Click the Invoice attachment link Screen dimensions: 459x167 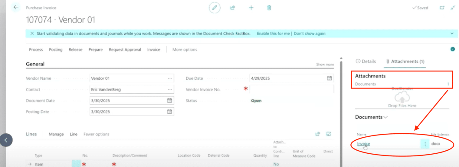pyautogui.click(x=363, y=144)
